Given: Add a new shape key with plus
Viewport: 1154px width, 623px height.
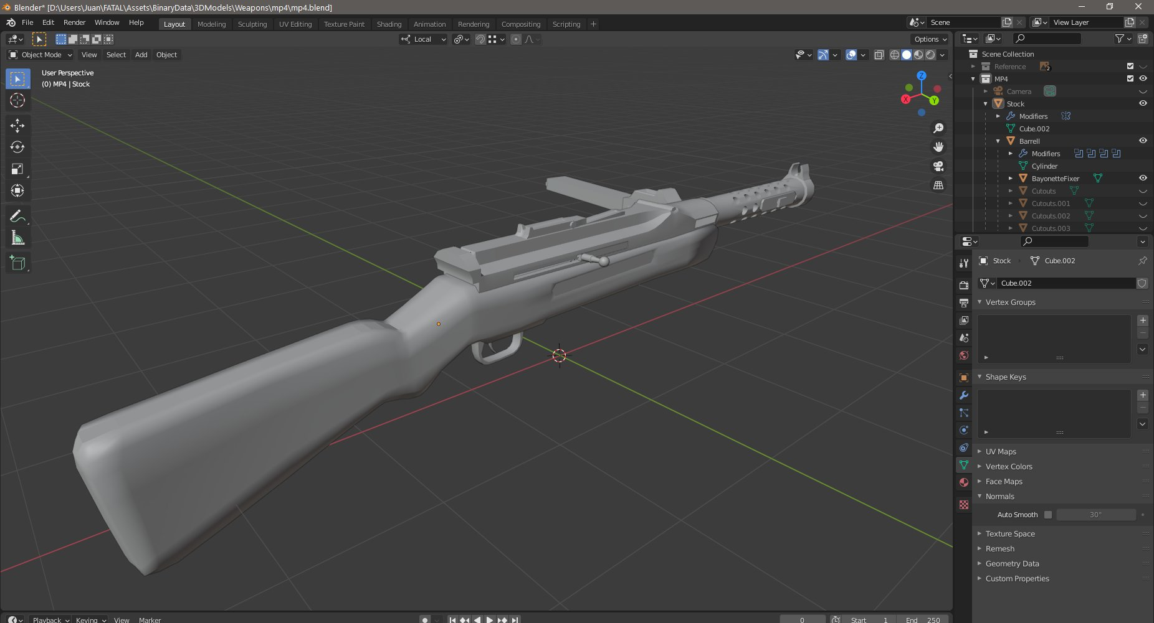Looking at the screenshot, I should tap(1143, 395).
